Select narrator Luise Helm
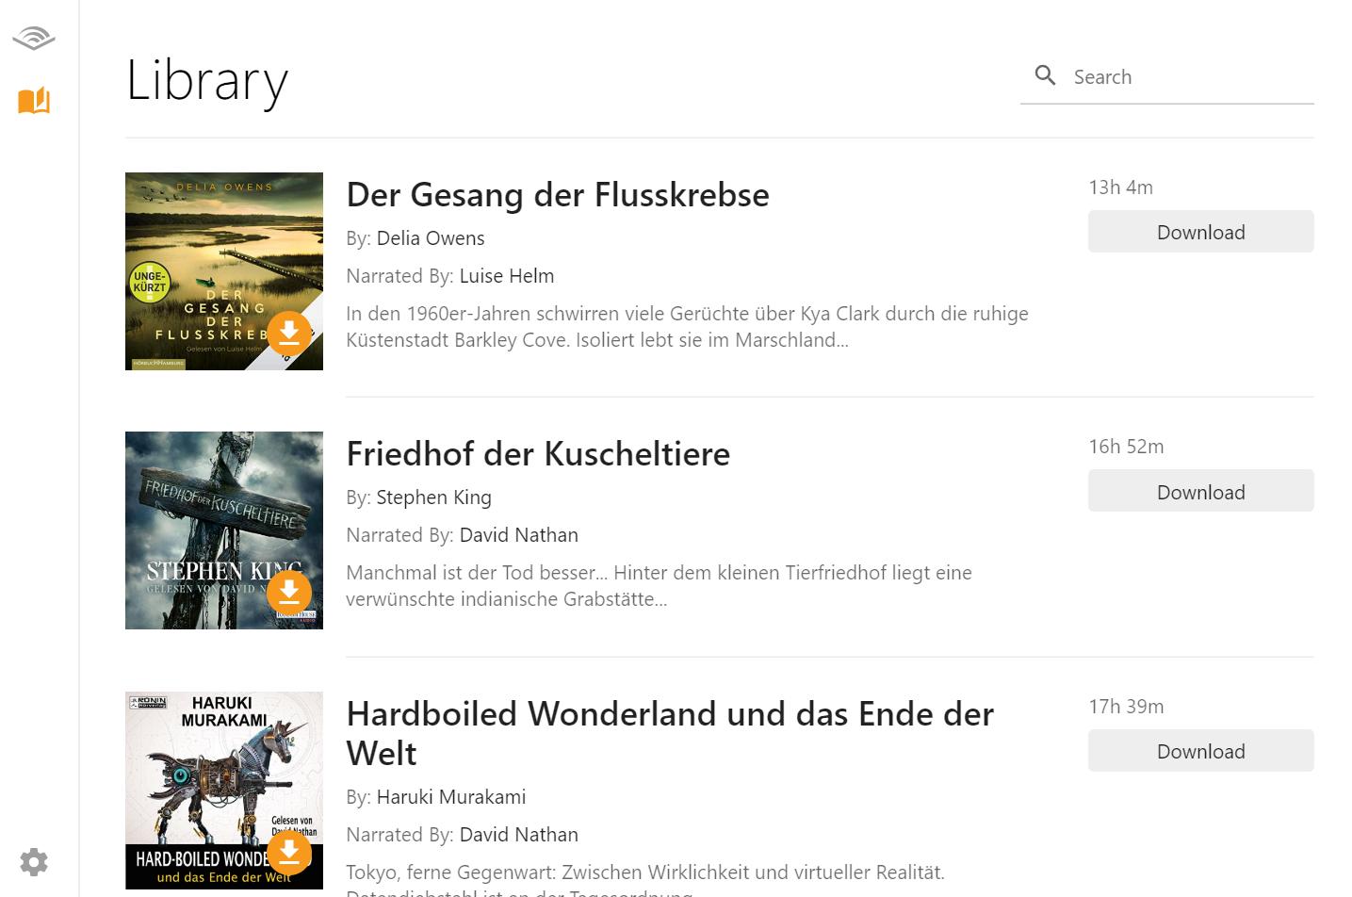Image resolution: width=1352 pixels, height=897 pixels. 507,275
